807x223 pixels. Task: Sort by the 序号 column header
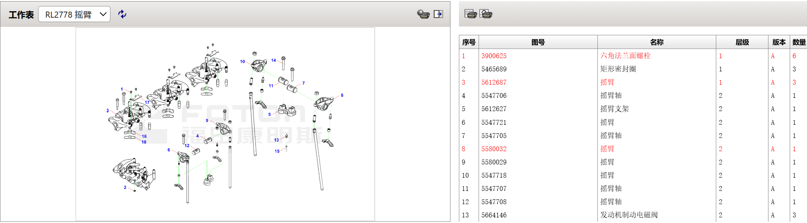click(x=469, y=42)
